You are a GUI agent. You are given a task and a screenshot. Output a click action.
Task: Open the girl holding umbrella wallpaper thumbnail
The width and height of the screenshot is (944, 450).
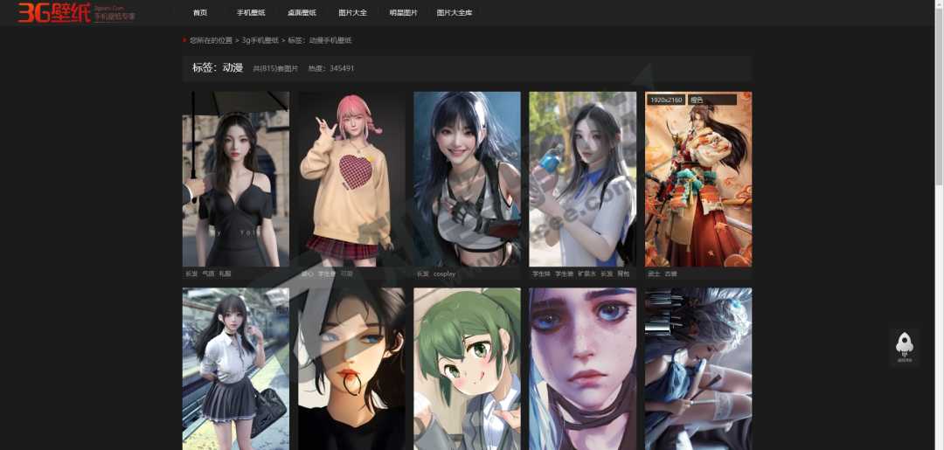coord(235,179)
